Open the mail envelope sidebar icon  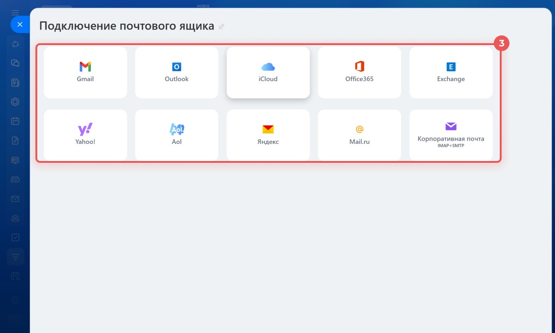click(x=15, y=199)
